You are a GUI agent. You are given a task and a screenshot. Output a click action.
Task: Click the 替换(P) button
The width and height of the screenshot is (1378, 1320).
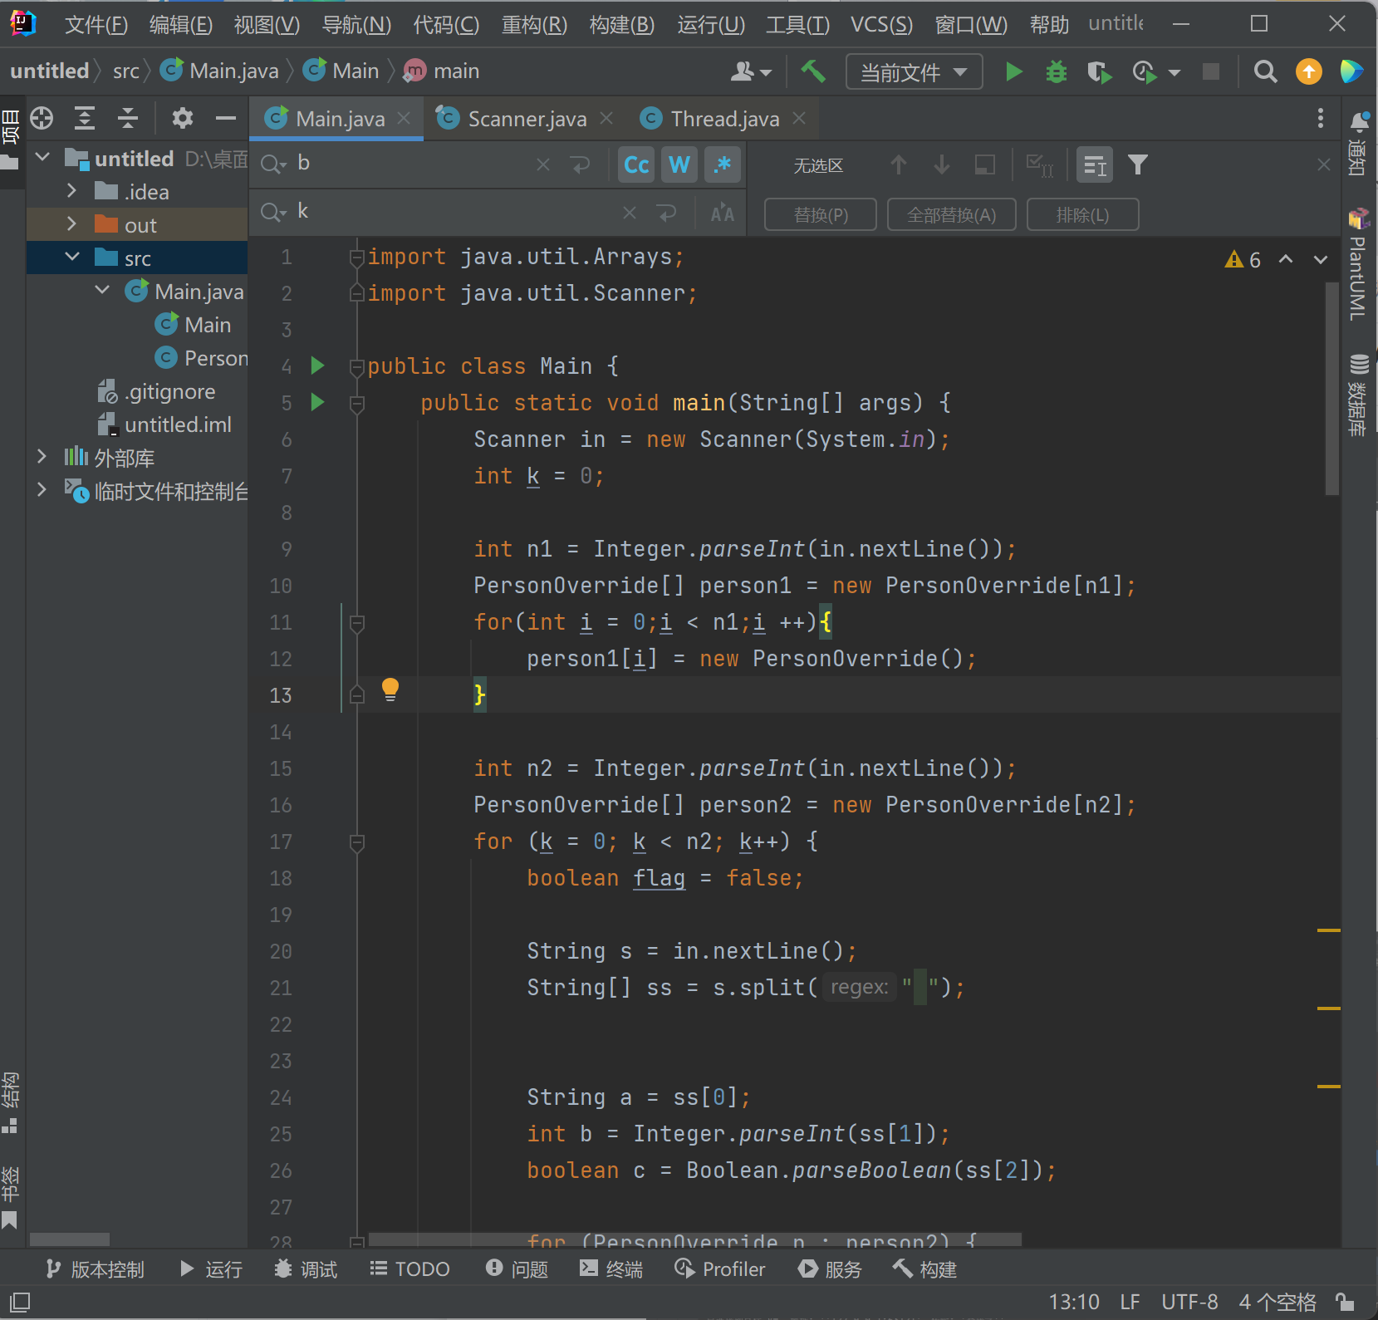click(820, 215)
